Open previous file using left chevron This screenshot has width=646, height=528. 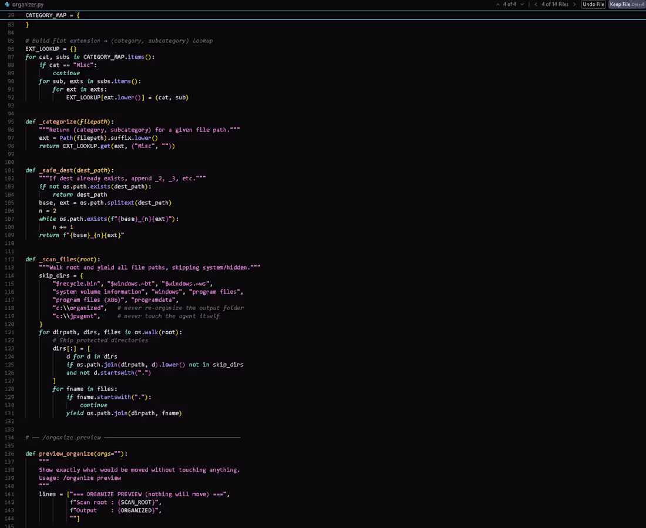tap(536, 4)
